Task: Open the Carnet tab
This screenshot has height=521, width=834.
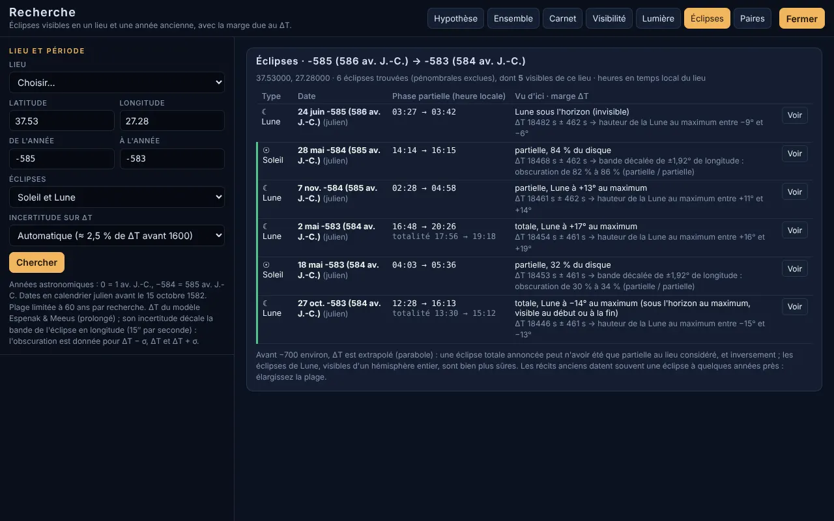Action: click(562, 18)
